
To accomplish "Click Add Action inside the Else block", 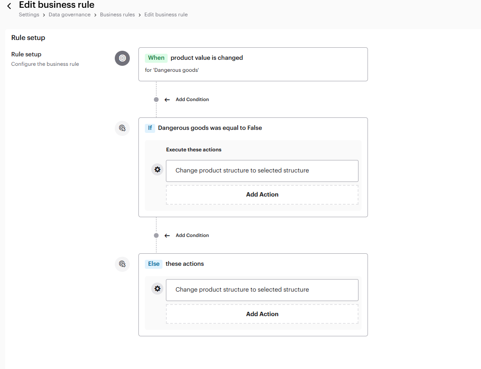I will (x=262, y=314).
